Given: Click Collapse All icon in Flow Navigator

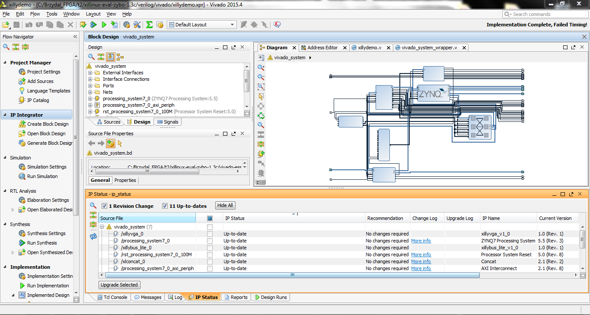Looking at the screenshot, I should 16,47.
